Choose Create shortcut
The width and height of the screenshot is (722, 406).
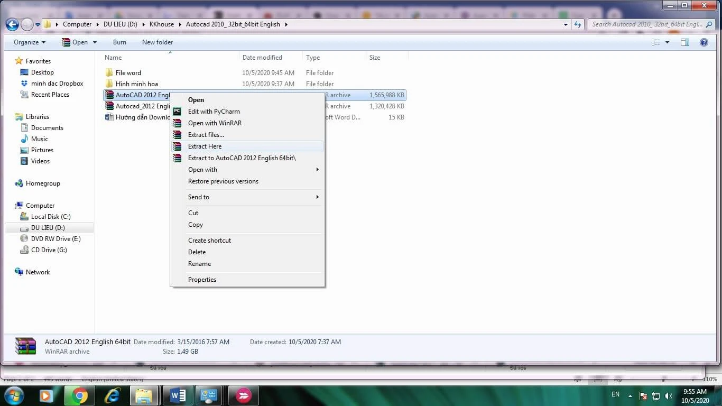247,241
